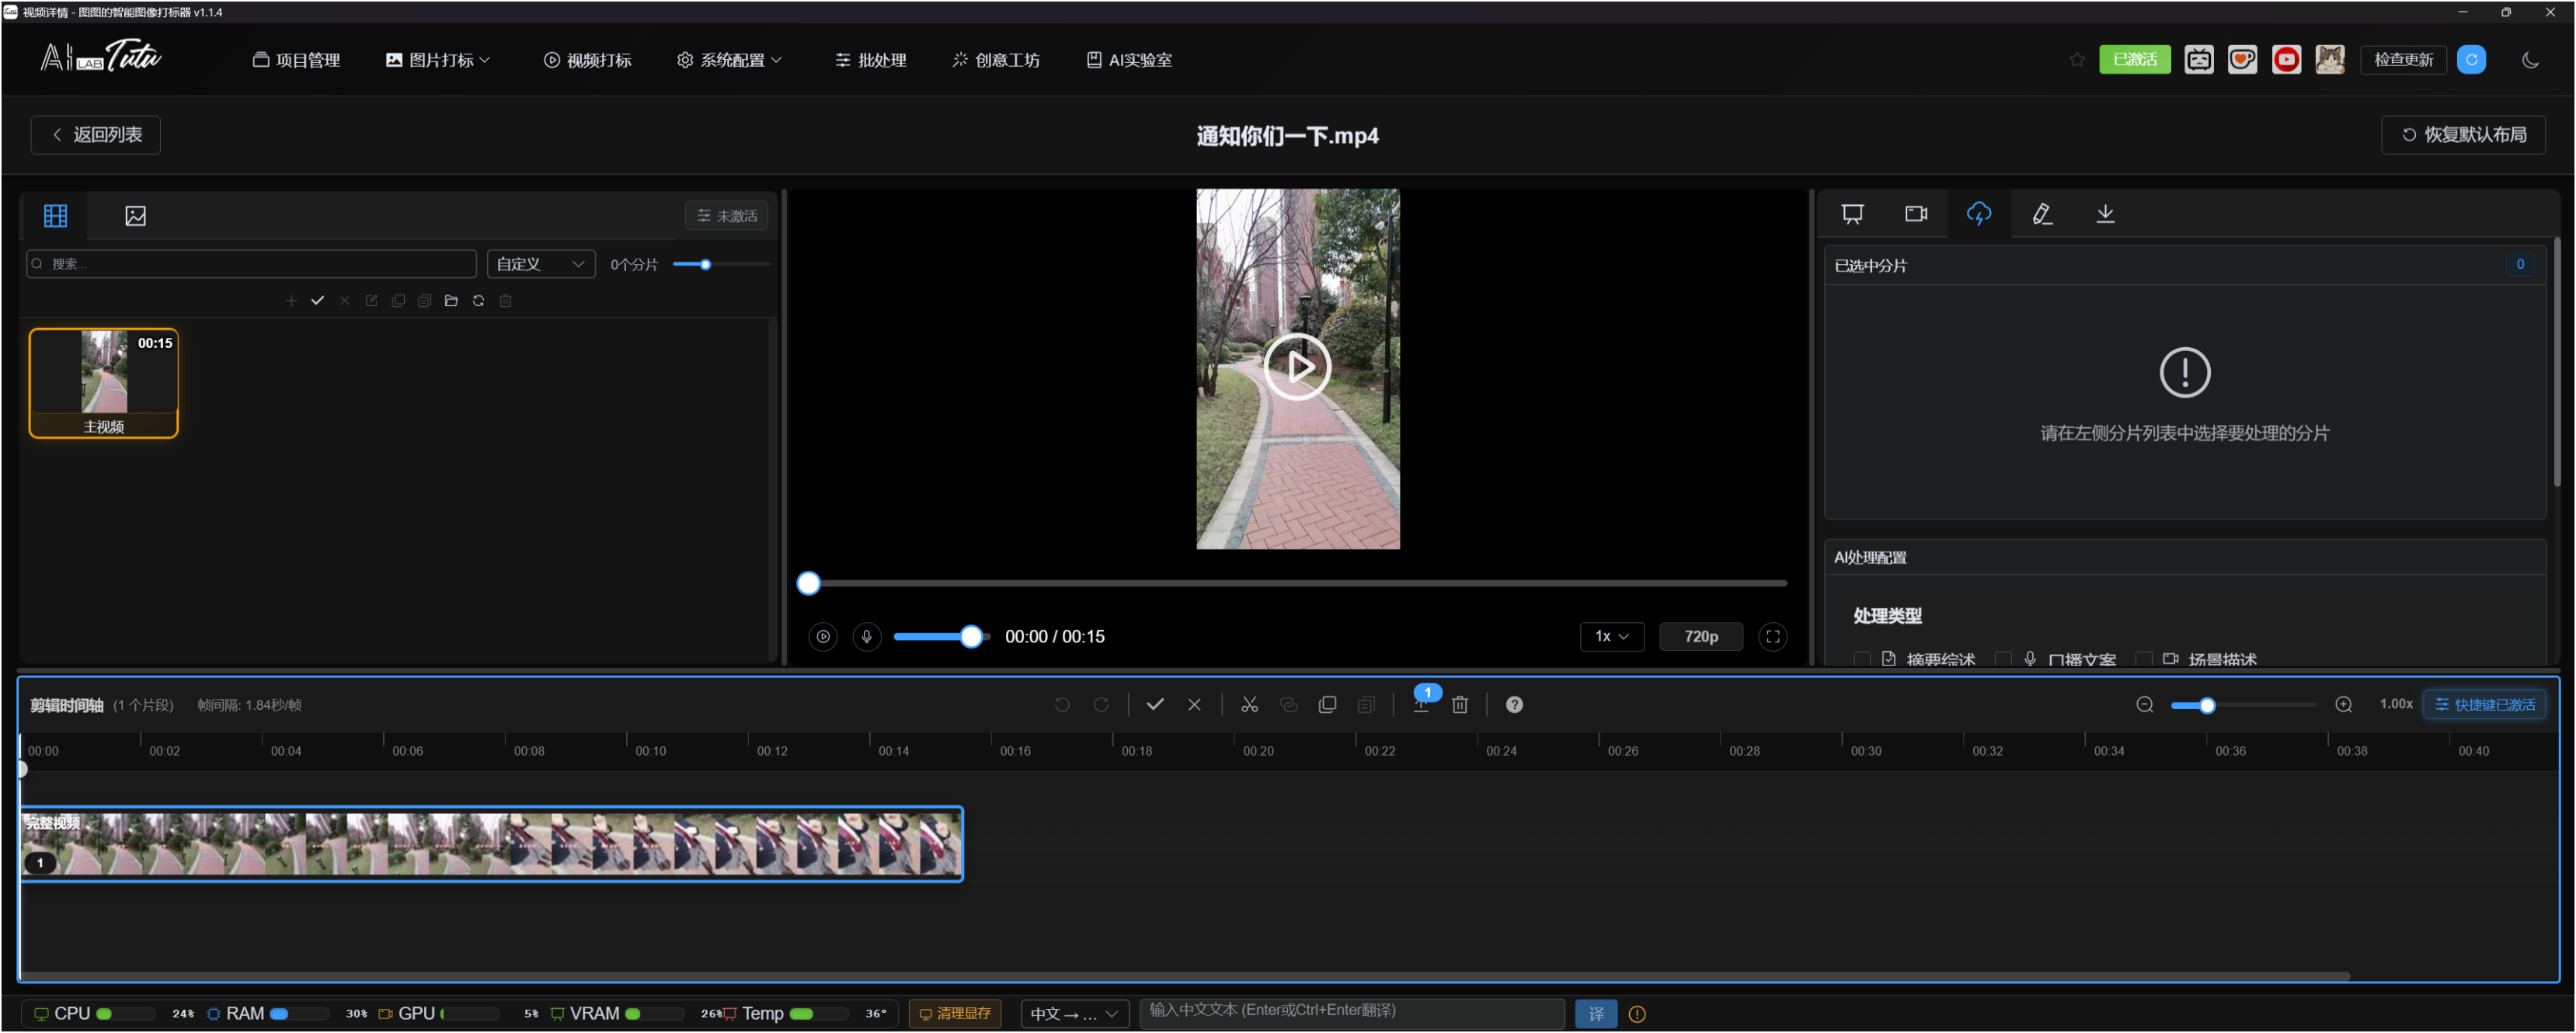Select the 主视频 thumbnail
The width and height of the screenshot is (2576, 1033).
coord(104,383)
